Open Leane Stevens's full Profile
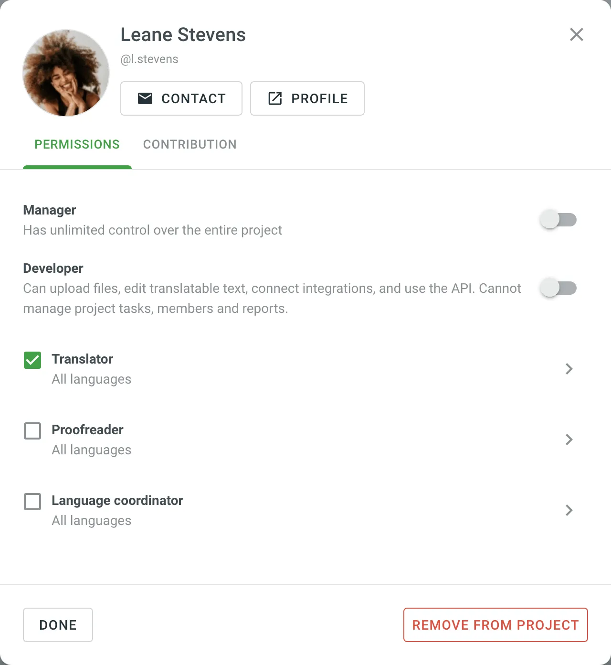The image size is (611, 665). pos(307,98)
